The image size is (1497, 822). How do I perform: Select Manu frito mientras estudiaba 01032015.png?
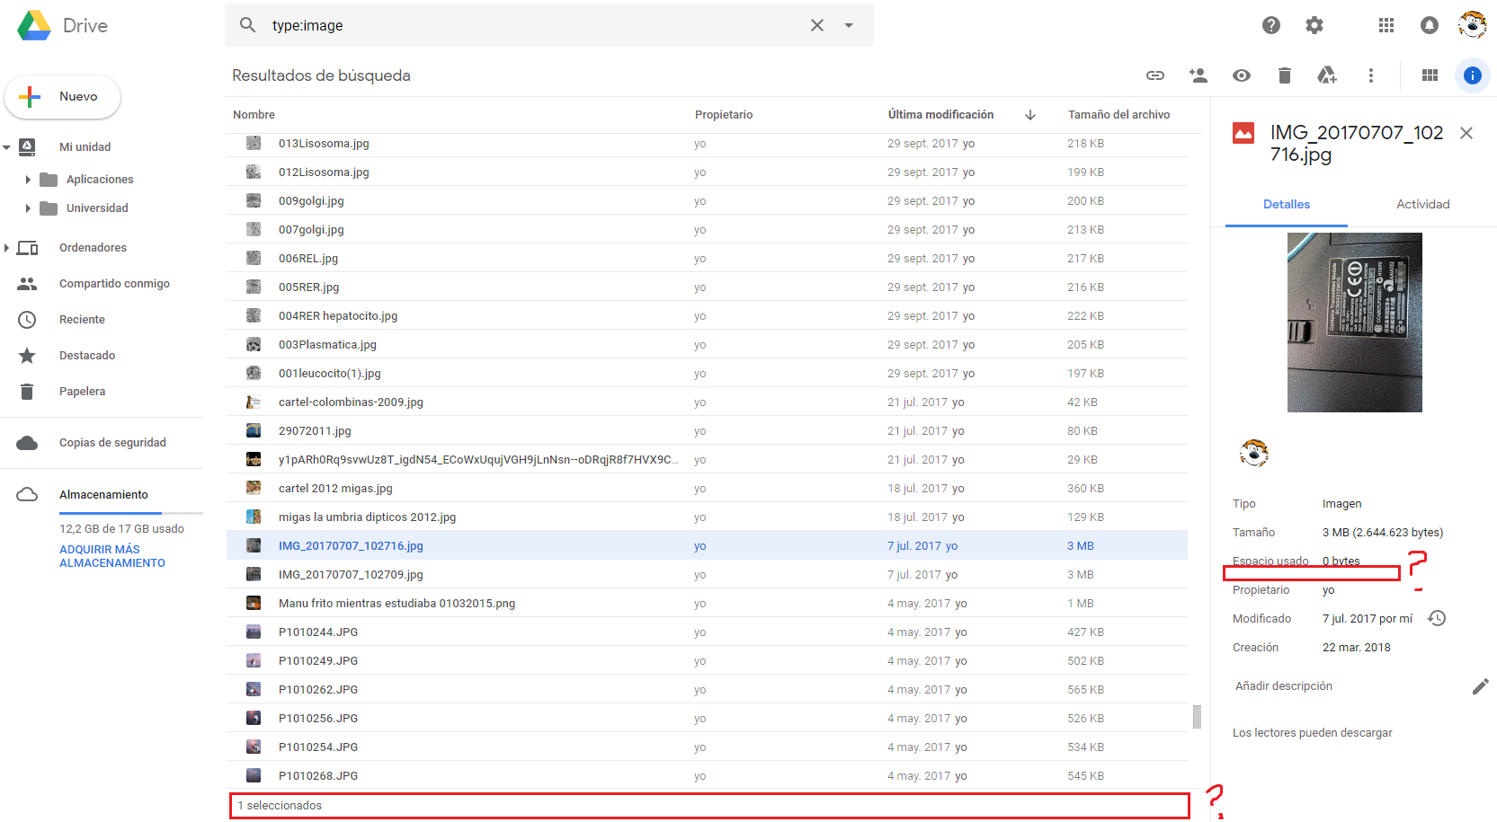coord(707,604)
